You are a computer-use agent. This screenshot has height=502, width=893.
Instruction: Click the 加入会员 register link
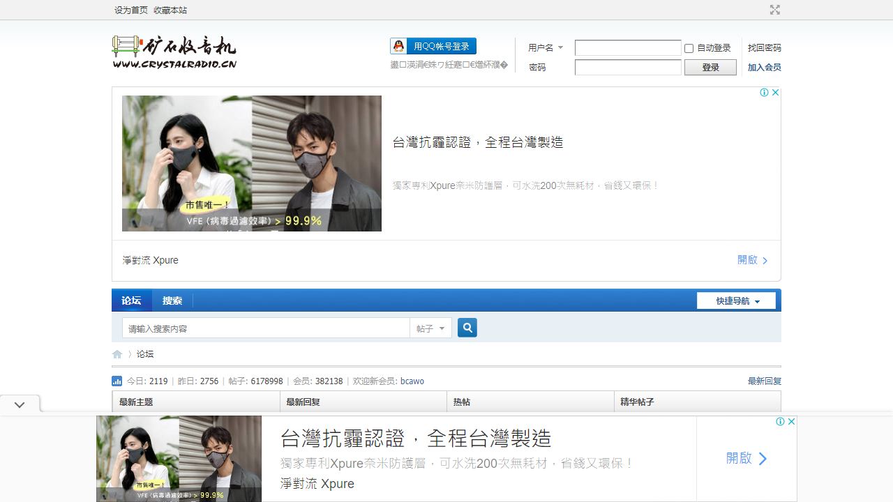[764, 68]
